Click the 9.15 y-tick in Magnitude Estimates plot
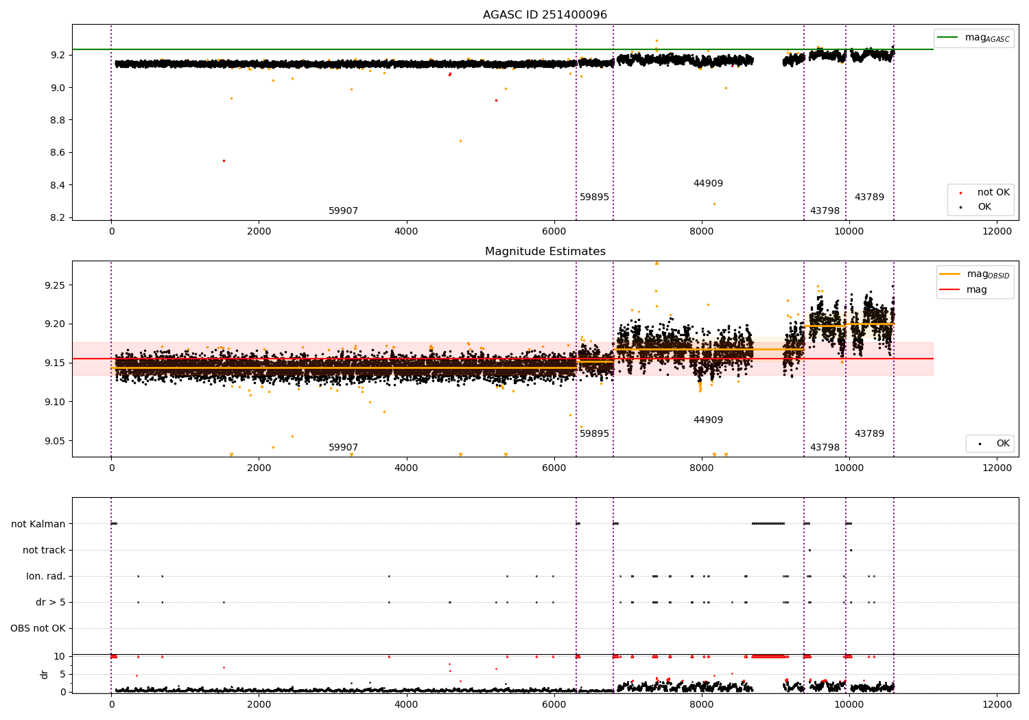This screenshot has width=1029, height=720. (x=56, y=363)
